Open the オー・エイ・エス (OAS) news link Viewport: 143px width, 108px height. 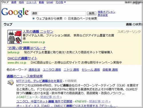click(66, 106)
